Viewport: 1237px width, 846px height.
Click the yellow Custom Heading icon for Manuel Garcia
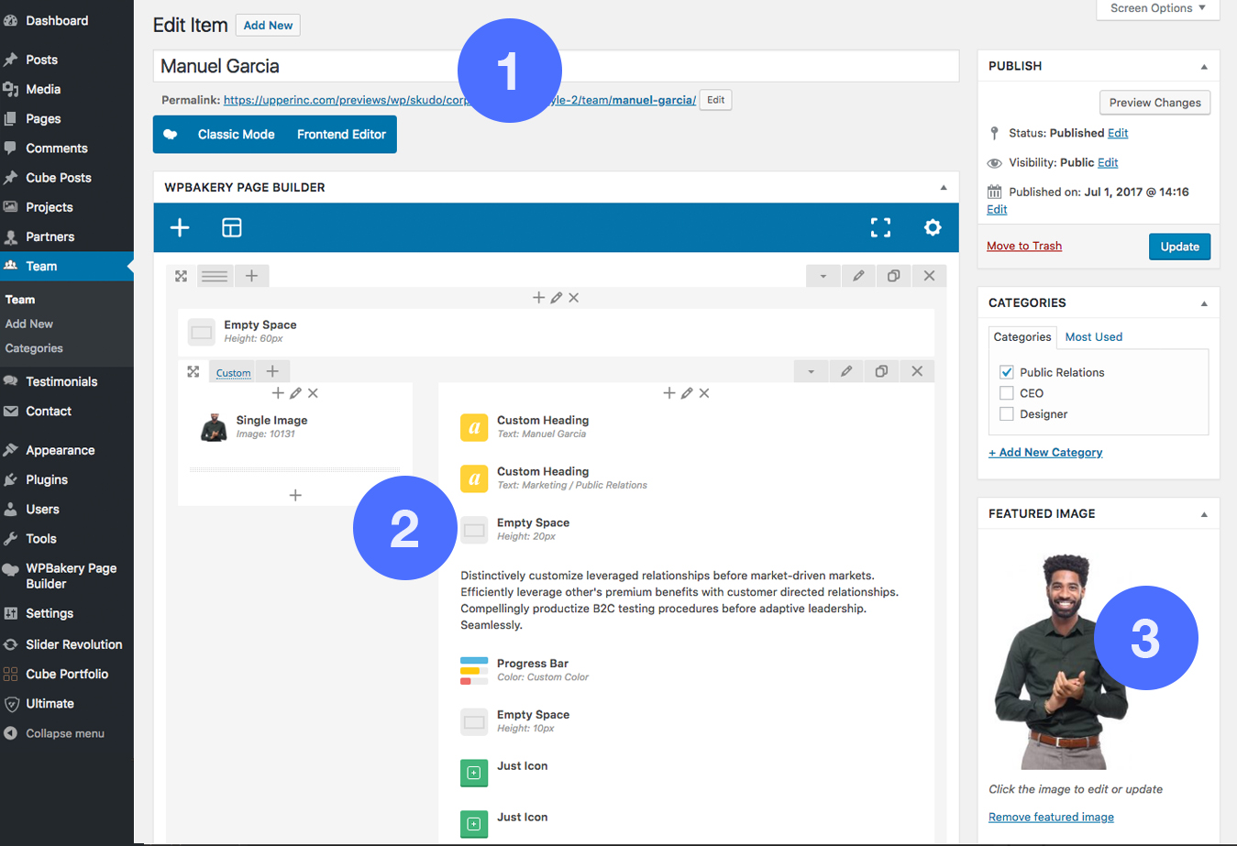click(x=474, y=427)
